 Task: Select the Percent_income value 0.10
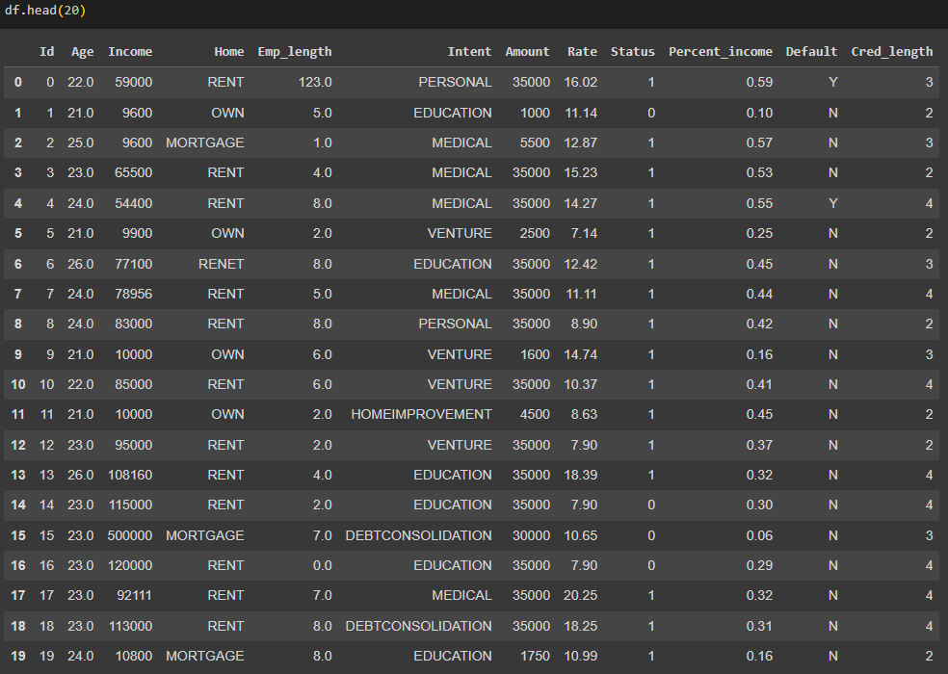[759, 113]
